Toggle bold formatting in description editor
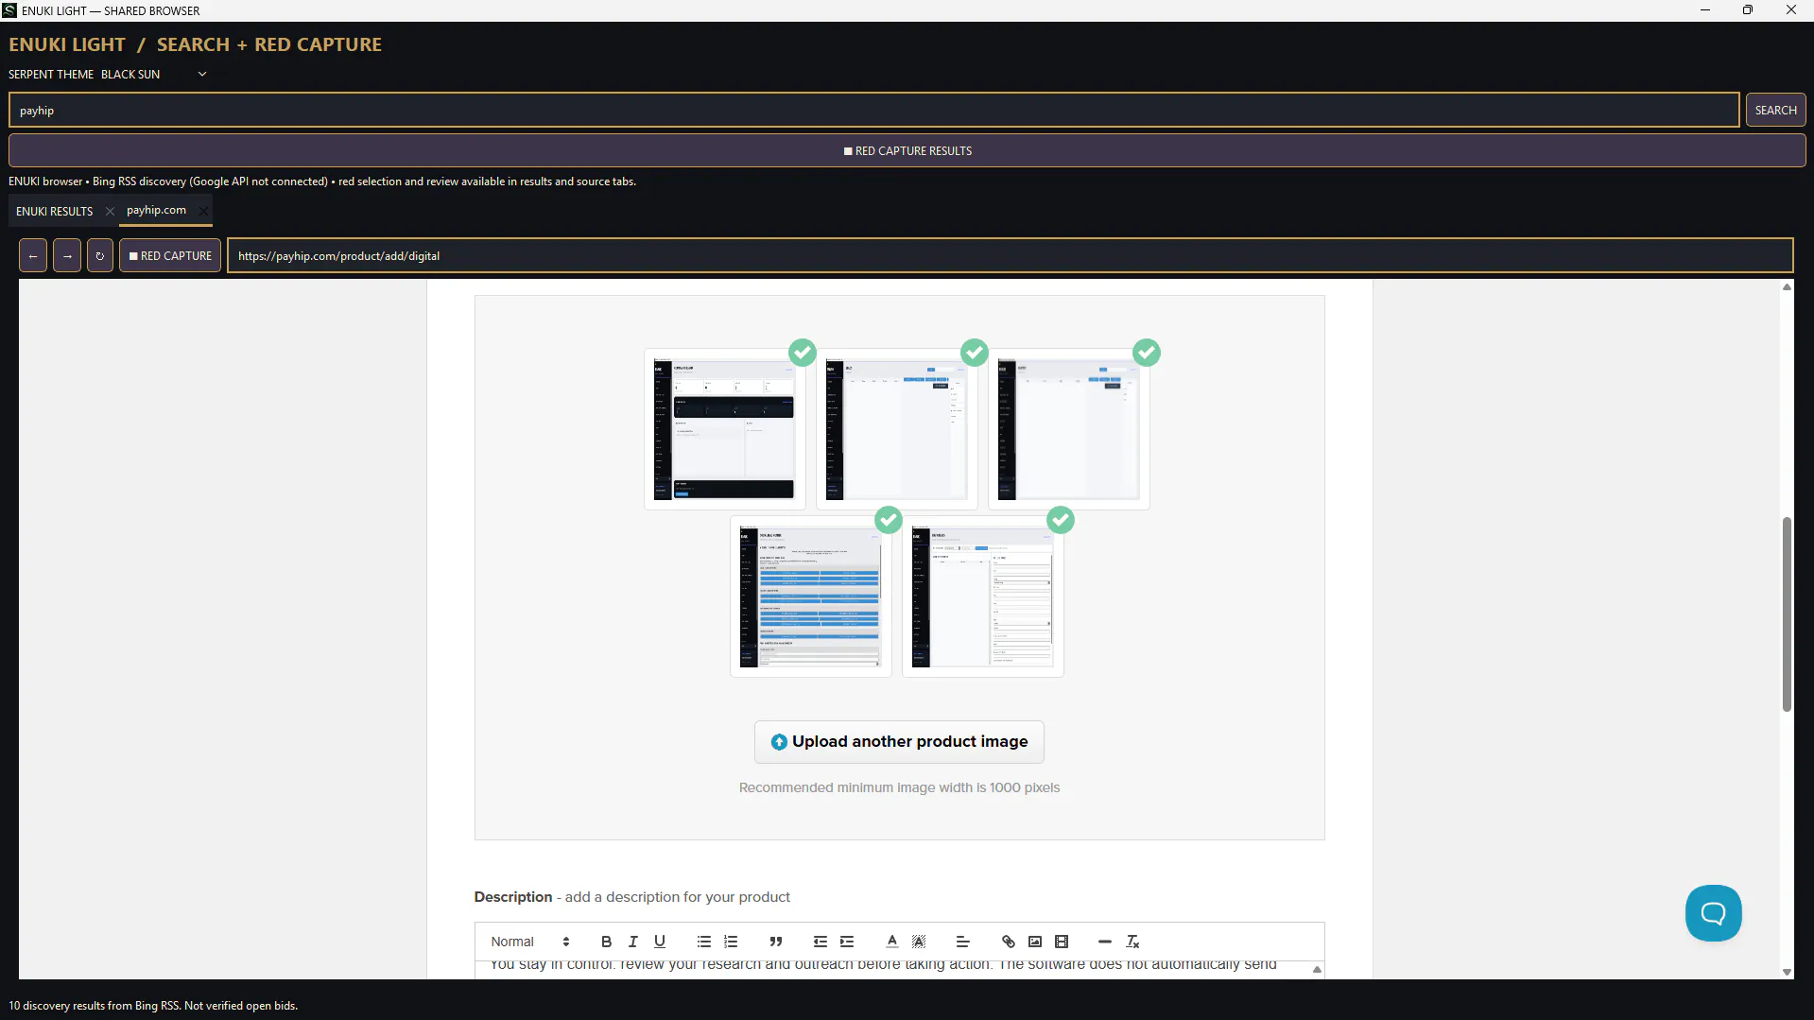1814x1020 pixels. click(606, 942)
